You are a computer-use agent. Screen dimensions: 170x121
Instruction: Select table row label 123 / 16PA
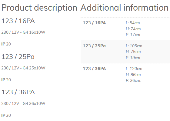tap(94, 23)
